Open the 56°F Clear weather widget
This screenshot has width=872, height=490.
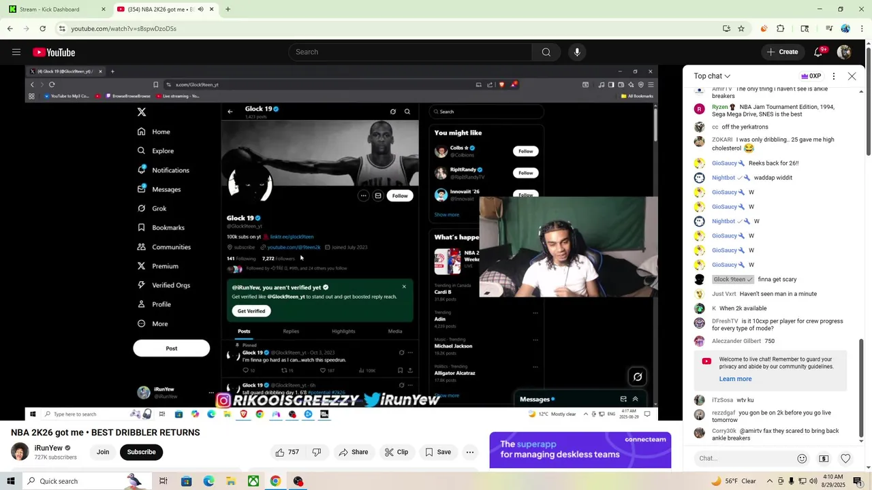pyautogui.click(x=734, y=481)
